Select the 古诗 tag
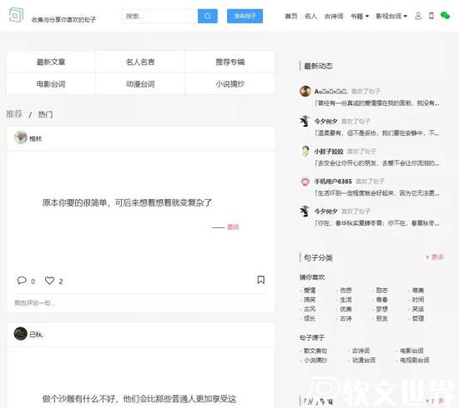The height and width of the screenshot is (408, 459). coord(346,318)
